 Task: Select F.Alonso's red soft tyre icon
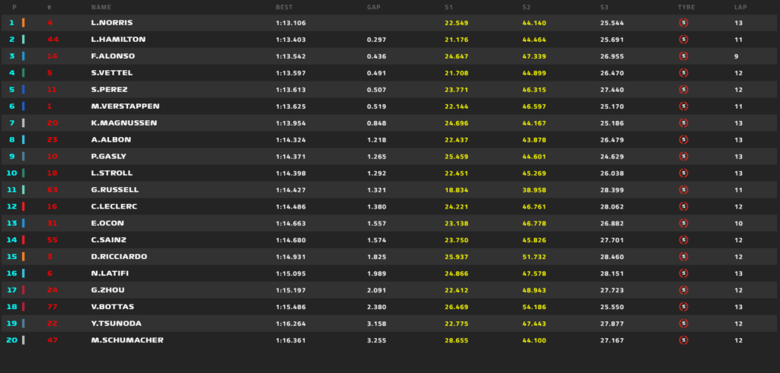pos(683,56)
